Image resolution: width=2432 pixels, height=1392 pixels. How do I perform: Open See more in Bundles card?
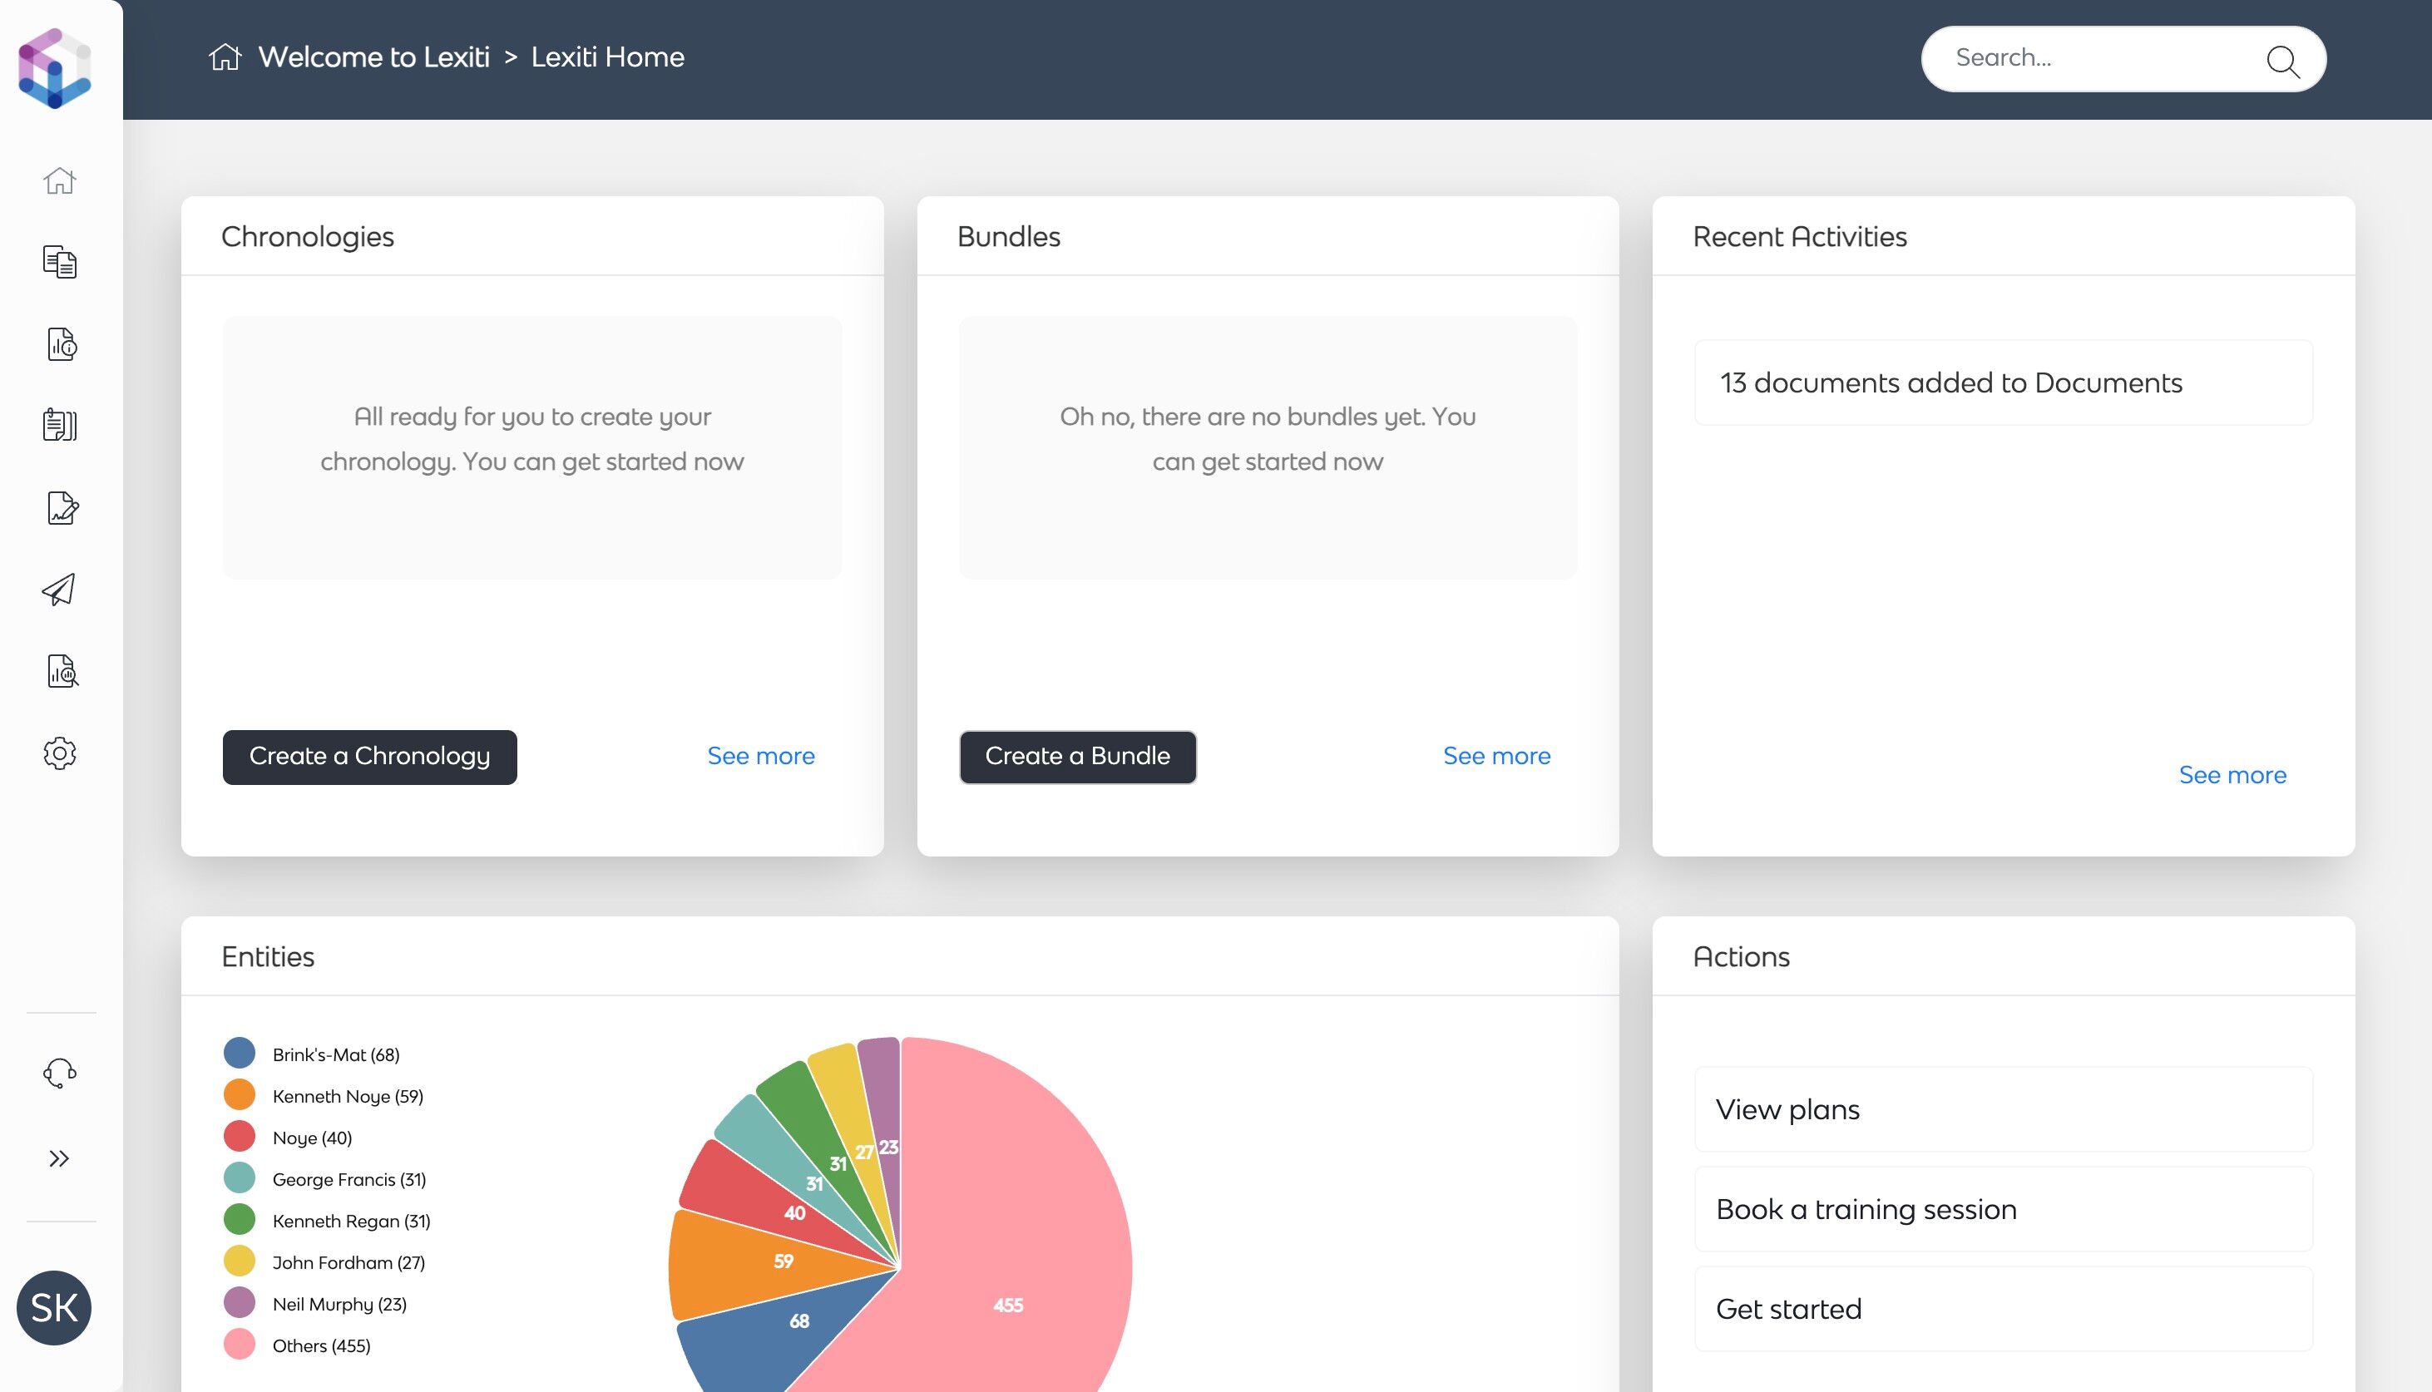coord(1496,756)
